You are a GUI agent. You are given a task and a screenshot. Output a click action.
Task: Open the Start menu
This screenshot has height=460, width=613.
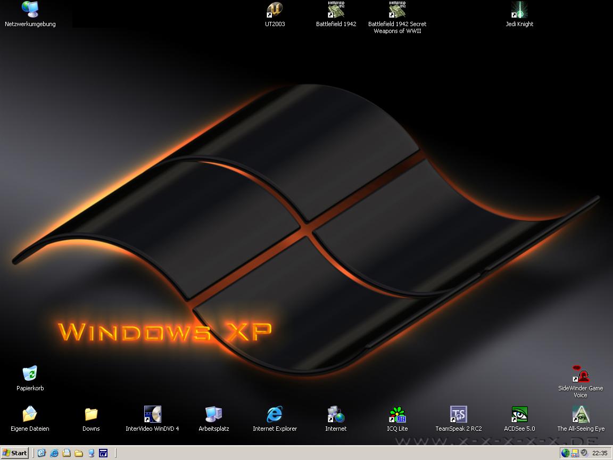point(15,453)
